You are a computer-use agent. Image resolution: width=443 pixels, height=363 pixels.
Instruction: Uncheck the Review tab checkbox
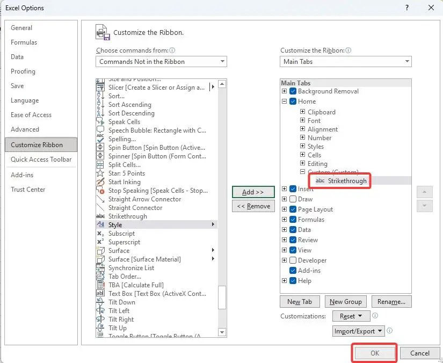click(293, 239)
